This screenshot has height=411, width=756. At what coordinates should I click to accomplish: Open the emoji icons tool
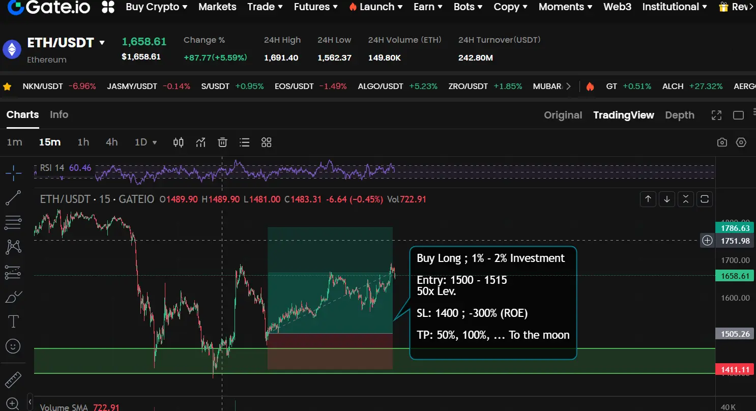pyautogui.click(x=13, y=346)
